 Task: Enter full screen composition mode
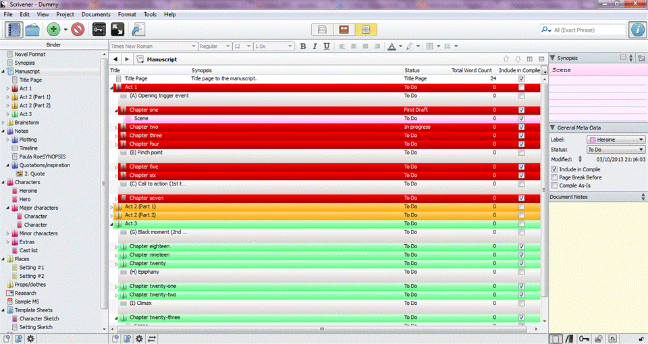coord(117,29)
